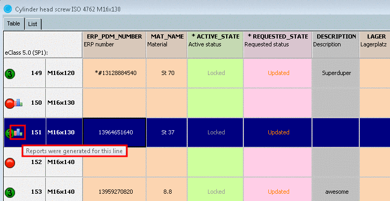Screen dimensions: 390x201
Task: Select M16x130 size cell in row 150
Action: coord(64,103)
